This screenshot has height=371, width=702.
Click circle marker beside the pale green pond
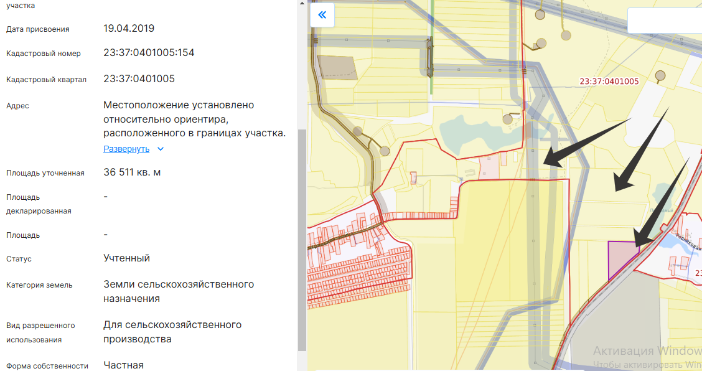pyautogui.click(x=507, y=119)
